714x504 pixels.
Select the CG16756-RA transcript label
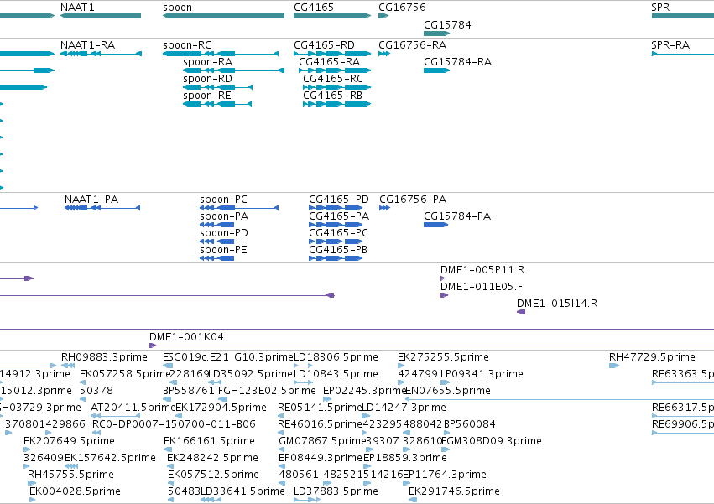[x=413, y=45]
